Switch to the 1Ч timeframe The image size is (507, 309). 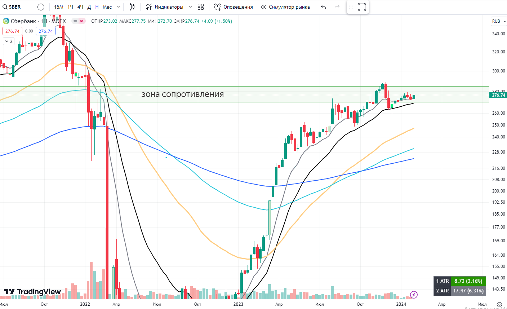tap(70, 7)
